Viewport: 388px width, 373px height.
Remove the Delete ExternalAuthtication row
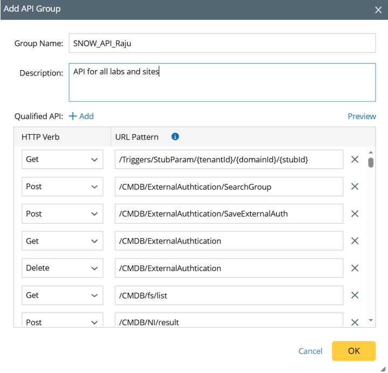pyautogui.click(x=355, y=268)
